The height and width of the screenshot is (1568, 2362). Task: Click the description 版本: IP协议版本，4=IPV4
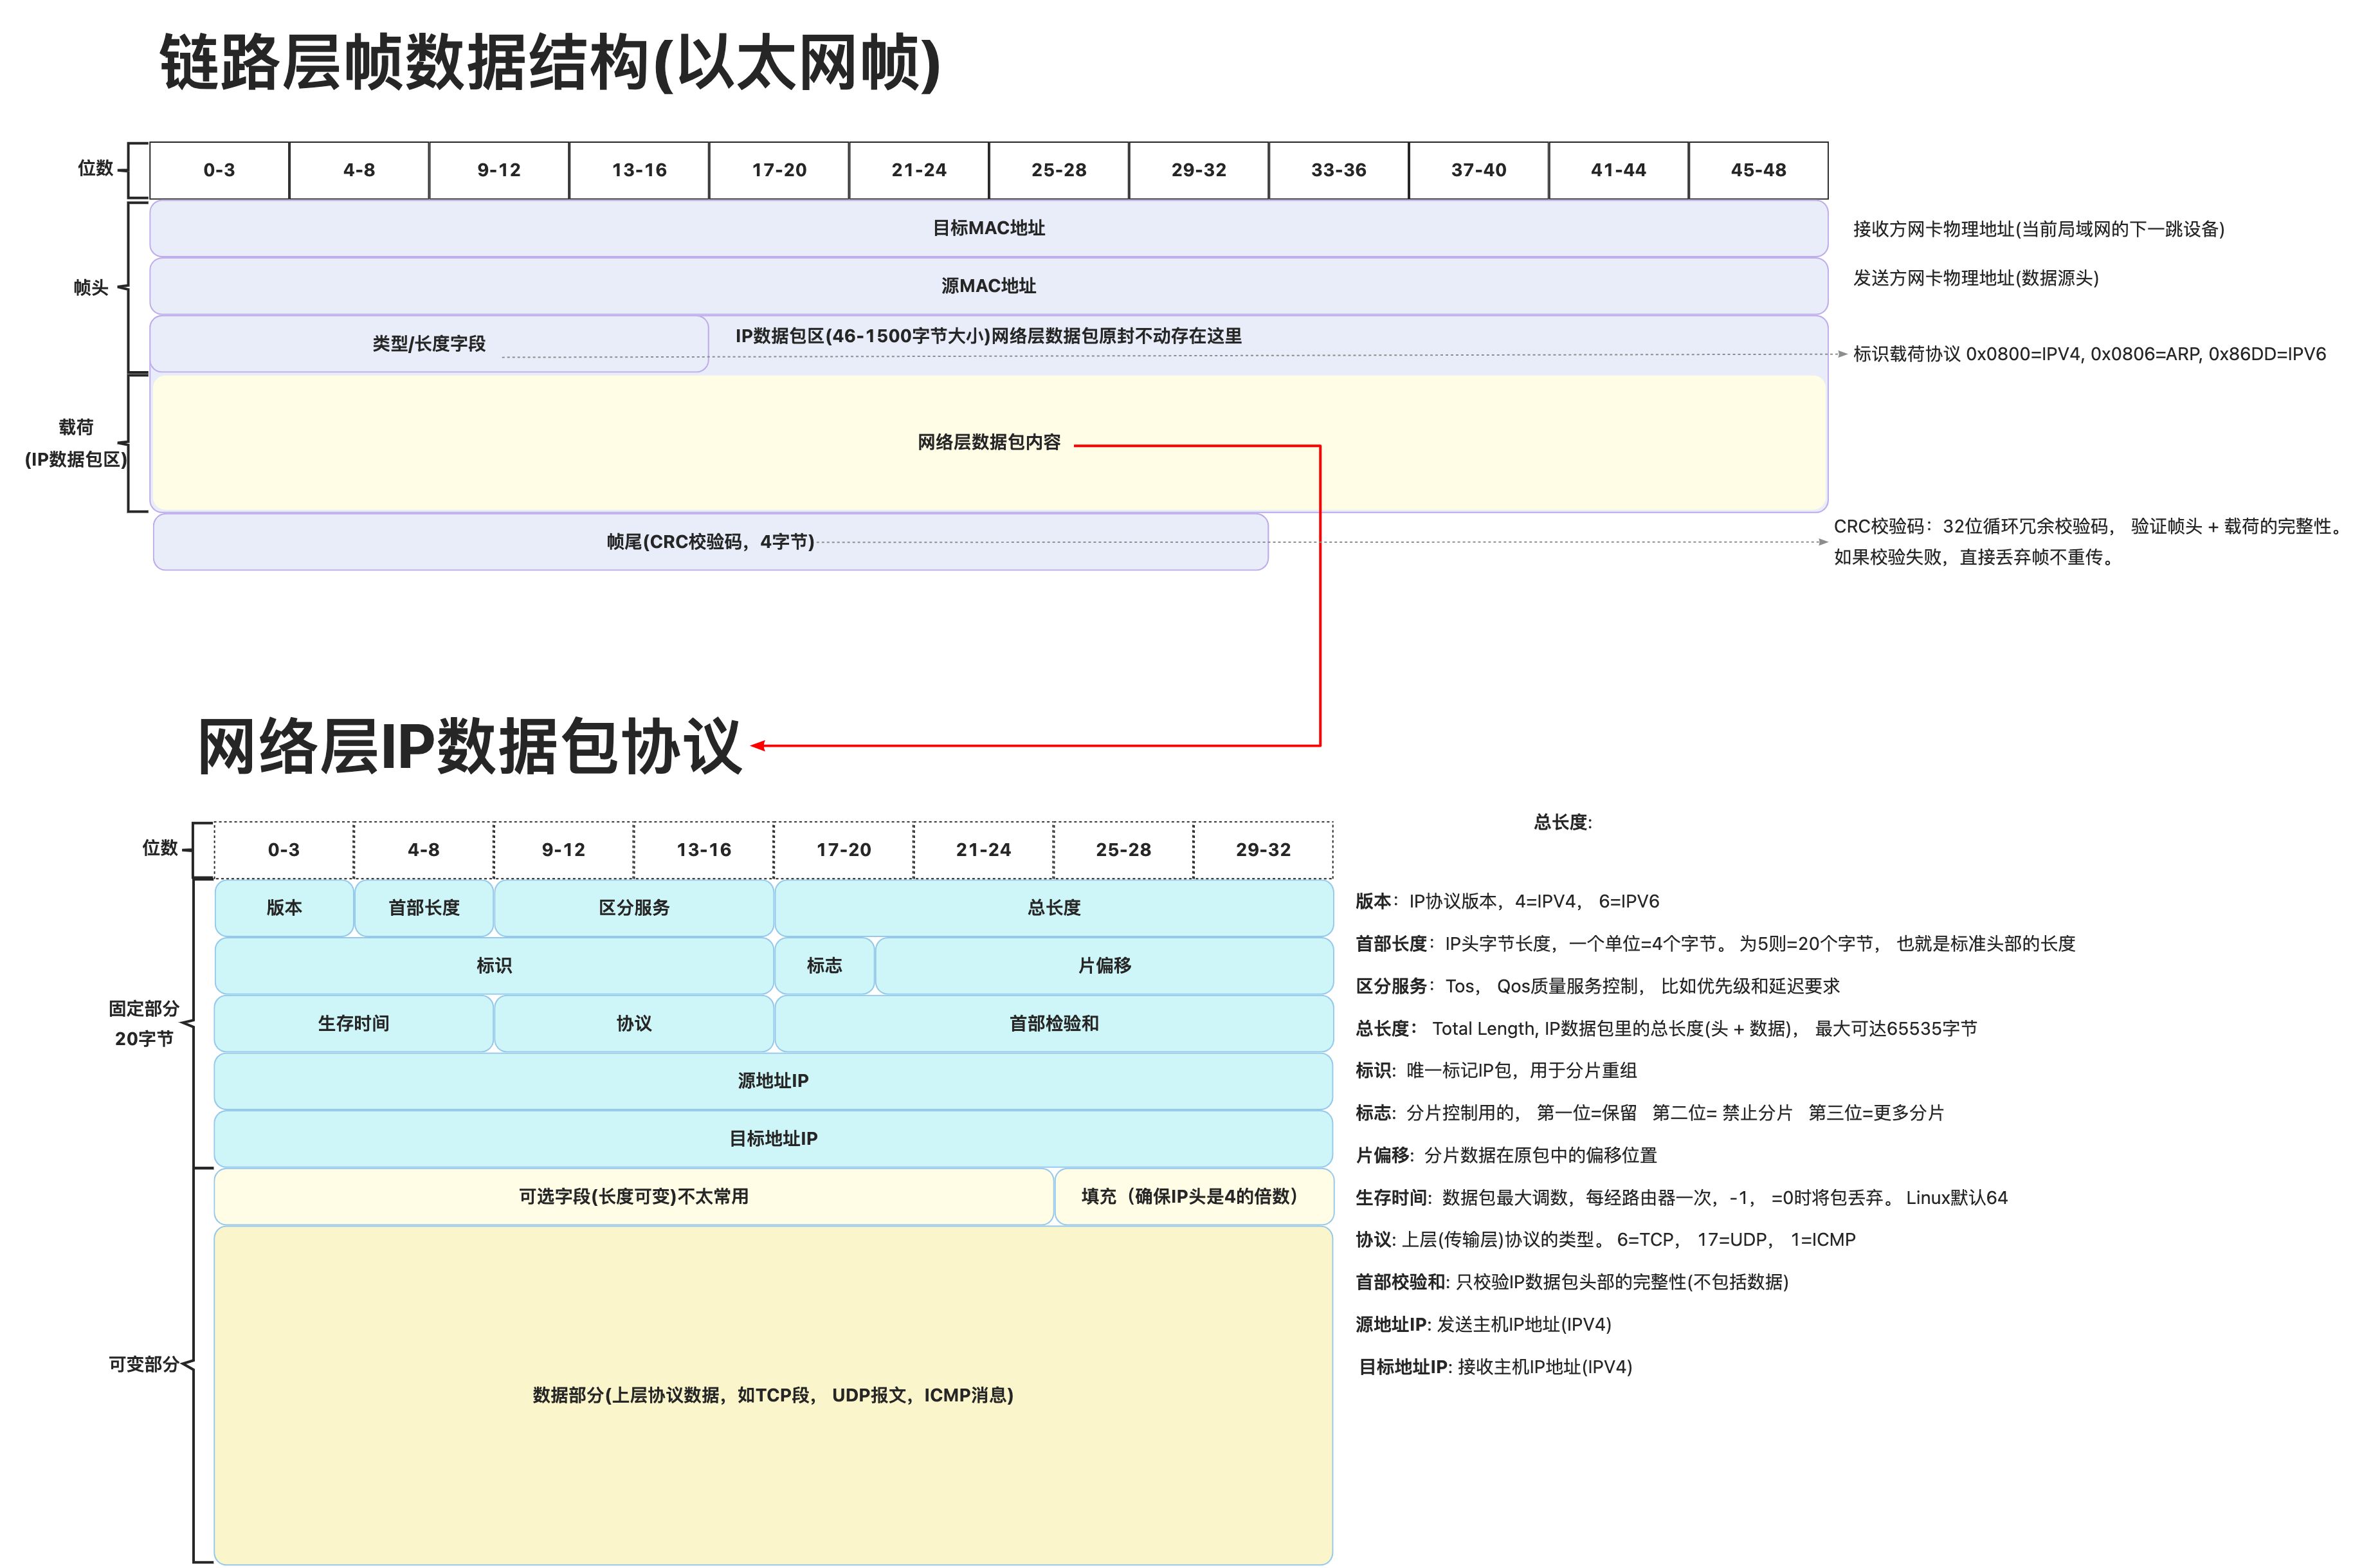click(1507, 902)
